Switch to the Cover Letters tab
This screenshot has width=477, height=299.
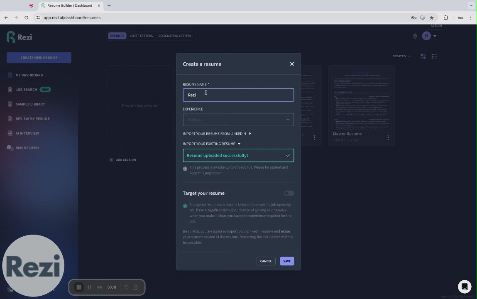tap(141, 36)
